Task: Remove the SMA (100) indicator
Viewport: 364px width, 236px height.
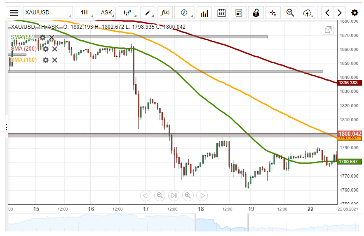Action: click(x=54, y=60)
